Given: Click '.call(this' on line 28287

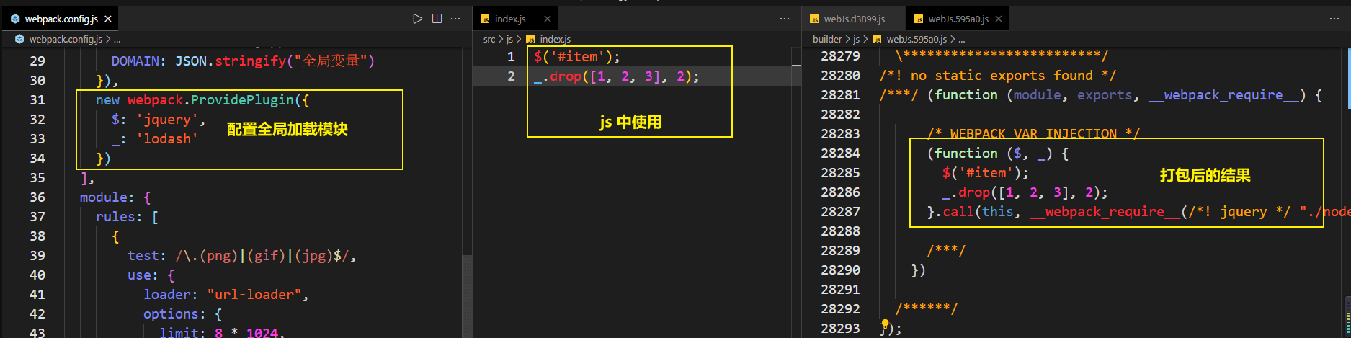Looking at the screenshot, I should (x=973, y=212).
